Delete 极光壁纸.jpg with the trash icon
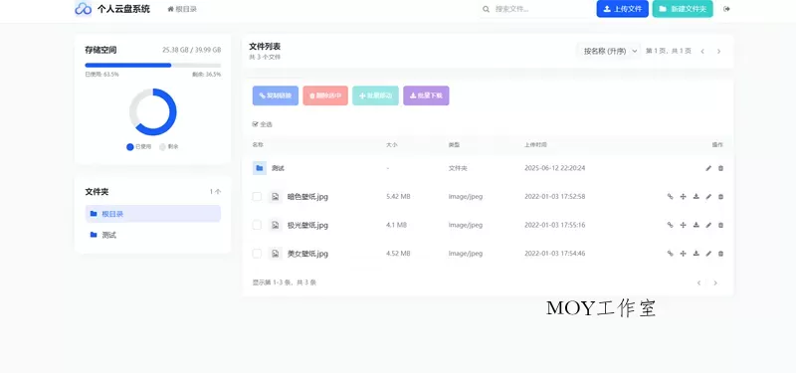The image size is (796, 373). point(720,225)
